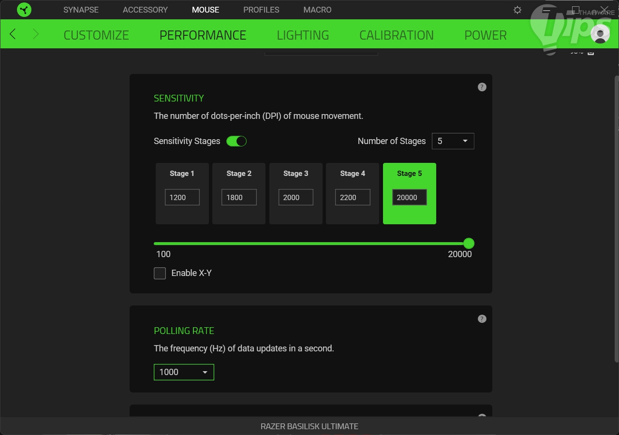This screenshot has width=619, height=435.
Task: Choose the Stage 4 card
Action: 353,193
